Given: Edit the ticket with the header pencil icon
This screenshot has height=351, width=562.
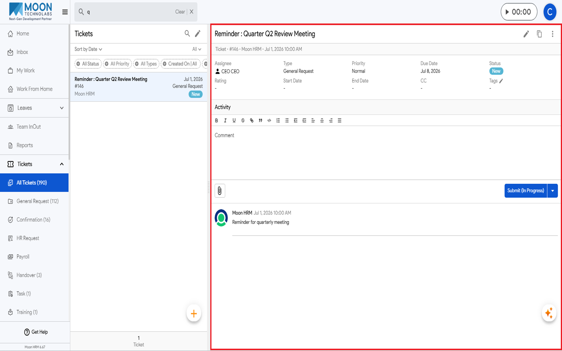Looking at the screenshot, I should [x=526, y=34].
